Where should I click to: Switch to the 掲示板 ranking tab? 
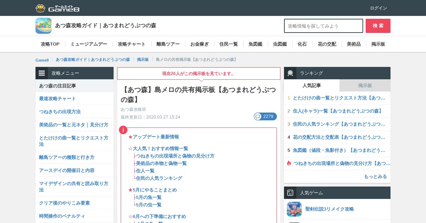pyautogui.click(x=365, y=85)
